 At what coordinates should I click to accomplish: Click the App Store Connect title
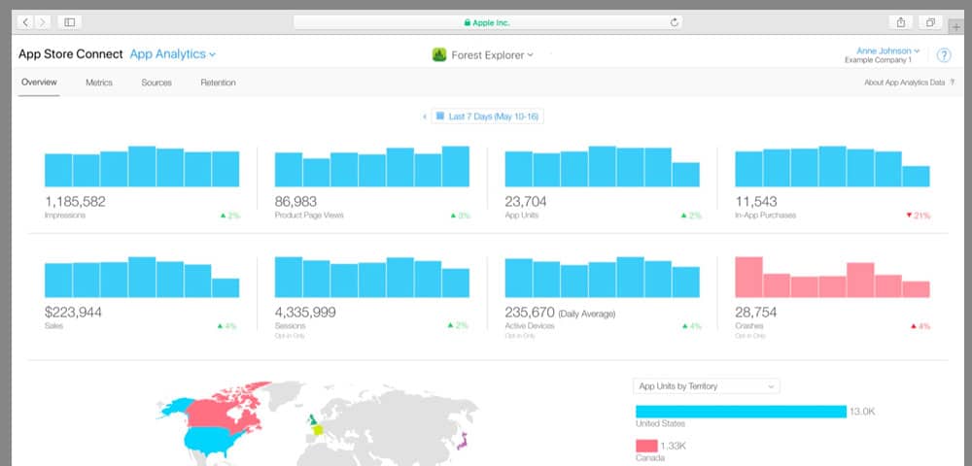click(71, 53)
